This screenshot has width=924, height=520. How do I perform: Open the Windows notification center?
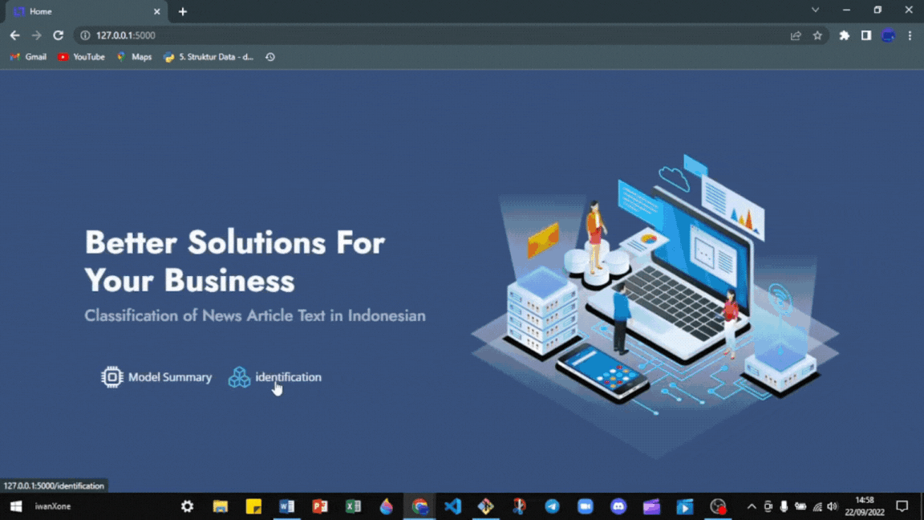point(902,506)
